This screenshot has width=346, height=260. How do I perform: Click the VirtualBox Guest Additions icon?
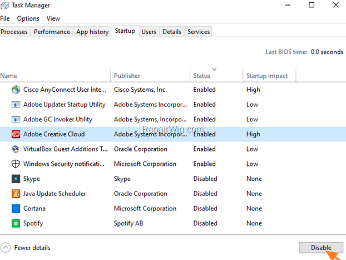(16, 149)
